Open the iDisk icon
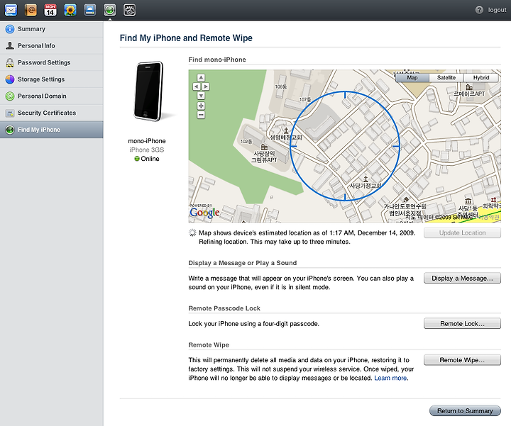Screen dimensions: 511x426 click(x=89, y=10)
